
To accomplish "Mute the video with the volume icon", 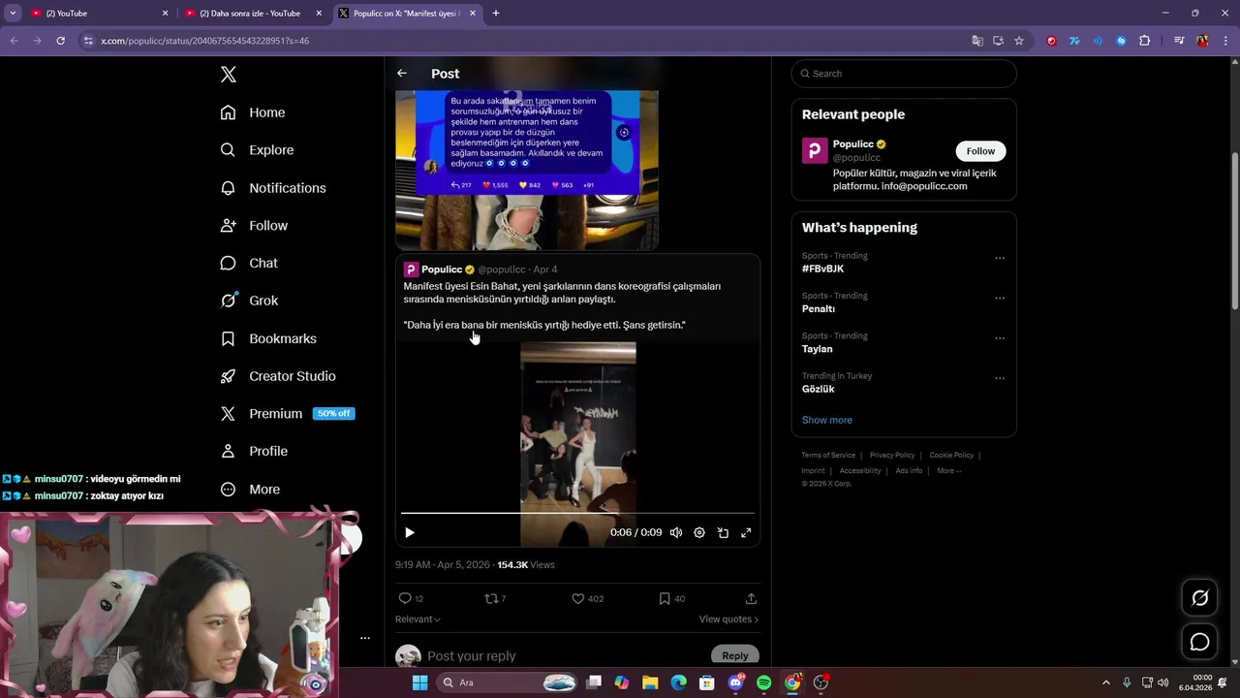I will [x=676, y=532].
